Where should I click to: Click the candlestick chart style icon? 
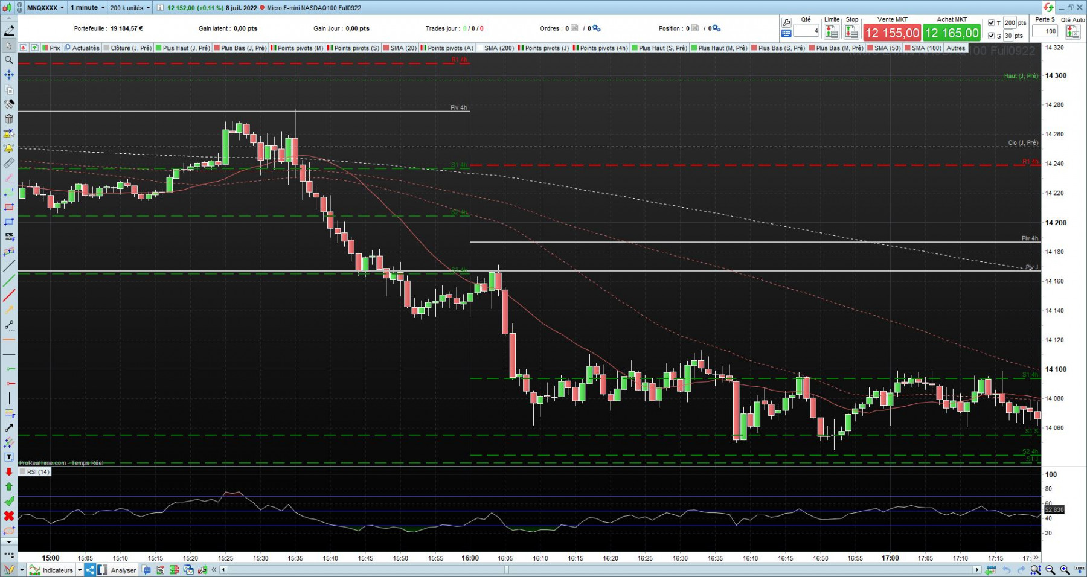point(7,8)
